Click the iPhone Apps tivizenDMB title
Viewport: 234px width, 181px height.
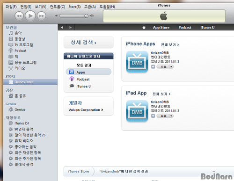click(x=160, y=53)
